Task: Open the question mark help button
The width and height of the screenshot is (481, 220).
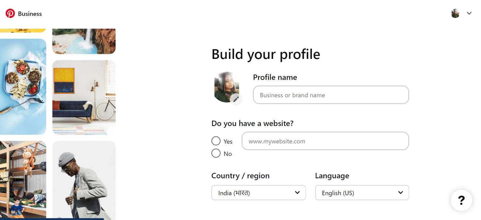Action: pos(461,200)
